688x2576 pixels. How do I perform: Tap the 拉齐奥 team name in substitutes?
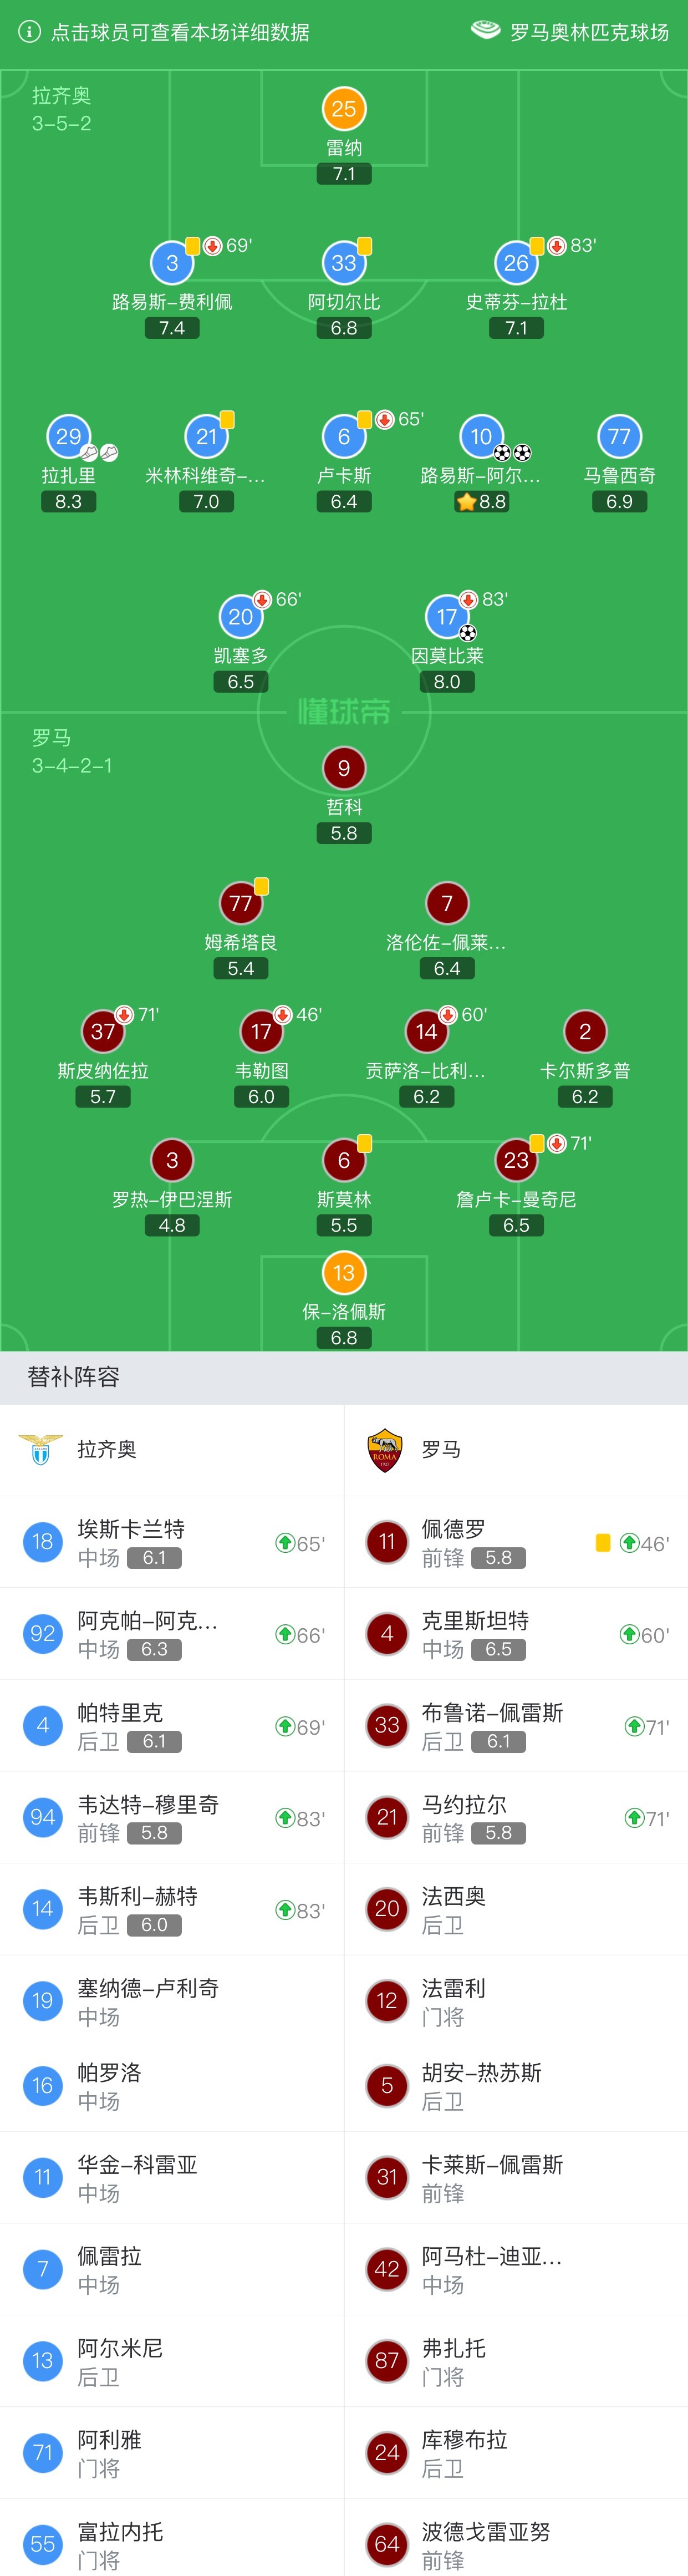(107, 1449)
